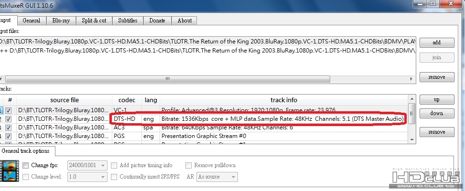Select the AC3 codec cell
This screenshot has width=465, height=191.
tap(127, 127)
